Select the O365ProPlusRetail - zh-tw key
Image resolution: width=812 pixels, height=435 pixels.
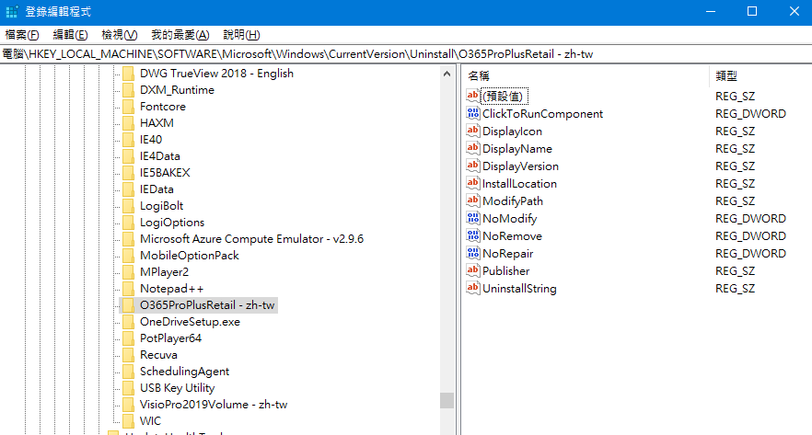coord(207,305)
